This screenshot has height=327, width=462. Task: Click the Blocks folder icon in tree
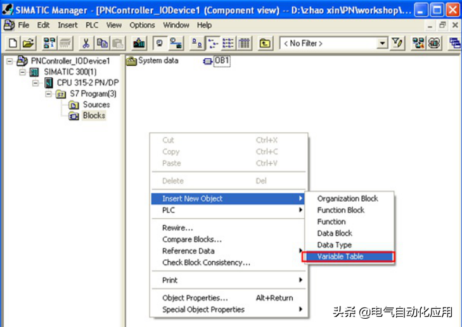[x=74, y=116]
